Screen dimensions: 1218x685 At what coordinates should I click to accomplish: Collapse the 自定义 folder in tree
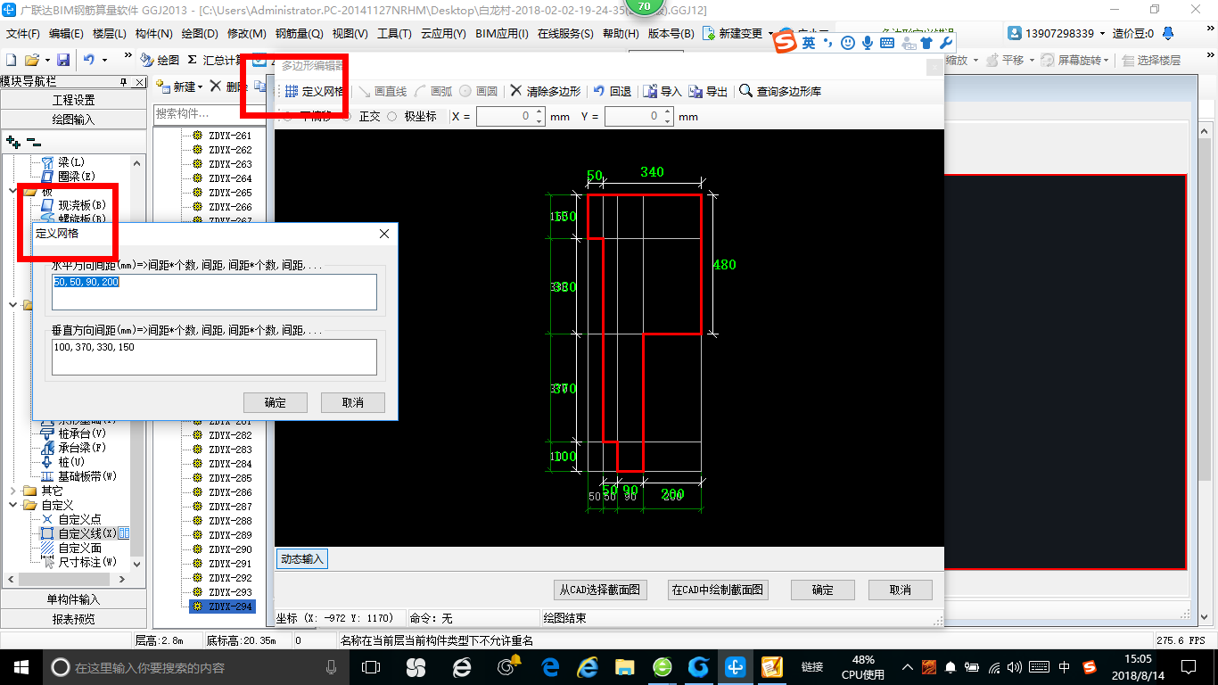point(12,505)
